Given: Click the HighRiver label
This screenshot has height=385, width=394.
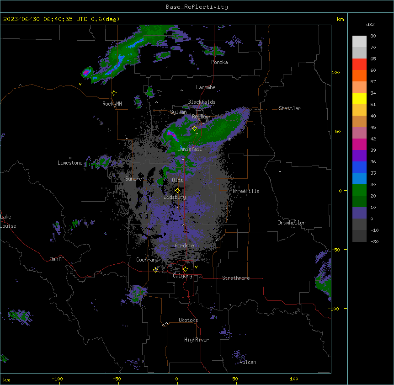Looking at the screenshot, I should 197,340.
